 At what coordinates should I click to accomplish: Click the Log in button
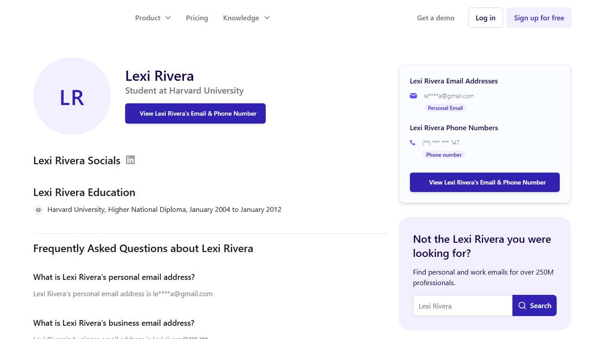tap(485, 18)
